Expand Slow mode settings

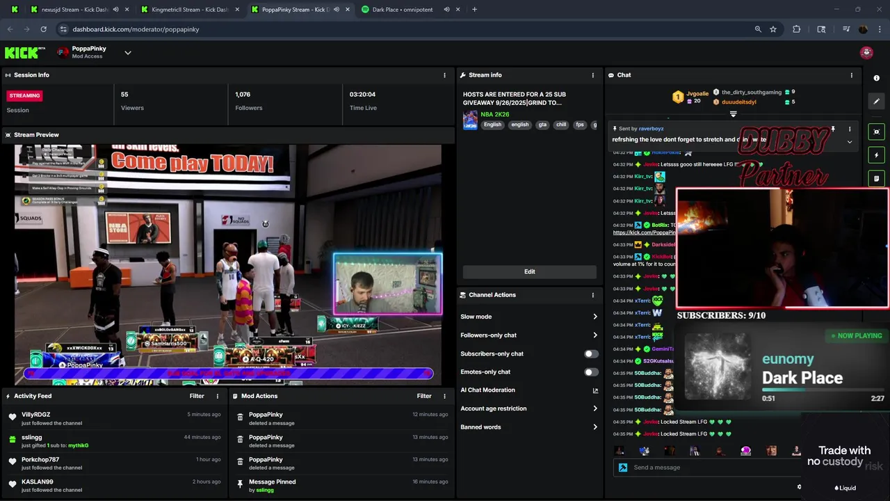pyautogui.click(x=595, y=317)
